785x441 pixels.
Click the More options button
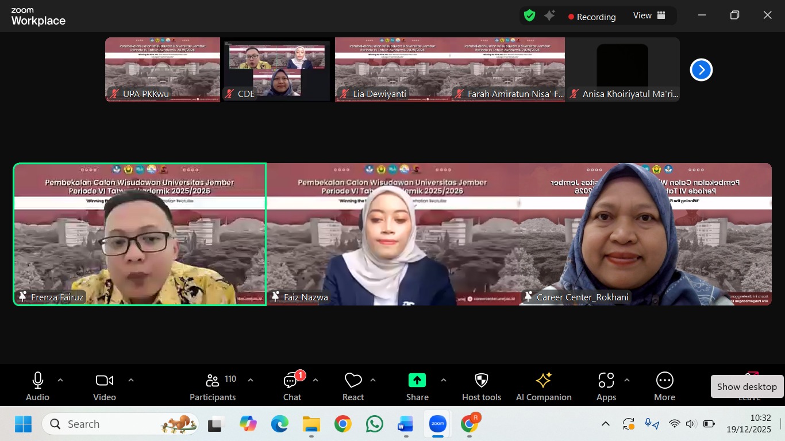(664, 386)
